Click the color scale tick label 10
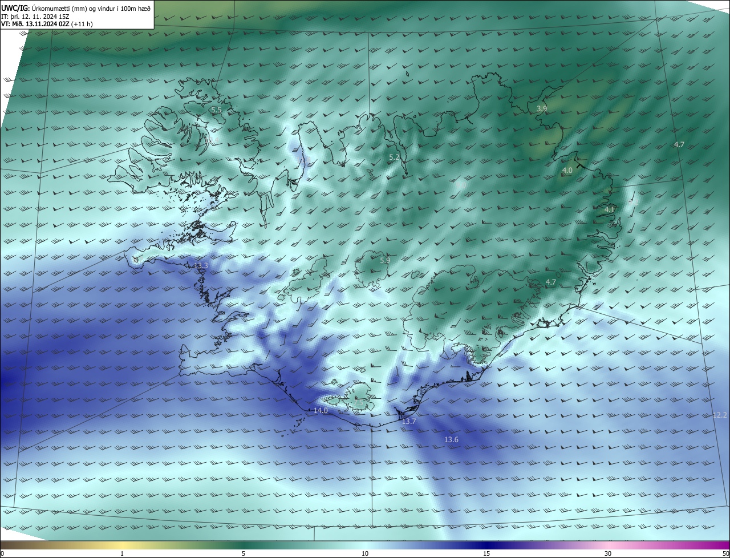 365,553
